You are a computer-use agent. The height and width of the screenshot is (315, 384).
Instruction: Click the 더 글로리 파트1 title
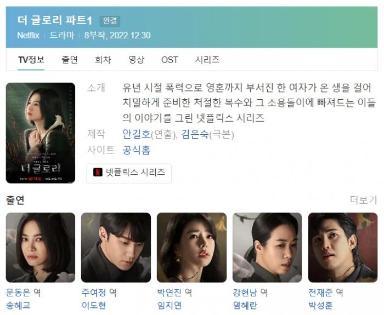tap(55, 20)
